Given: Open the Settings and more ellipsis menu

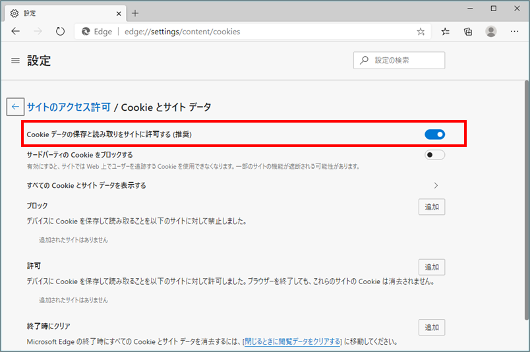Looking at the screenshot, I should [514, 32].
